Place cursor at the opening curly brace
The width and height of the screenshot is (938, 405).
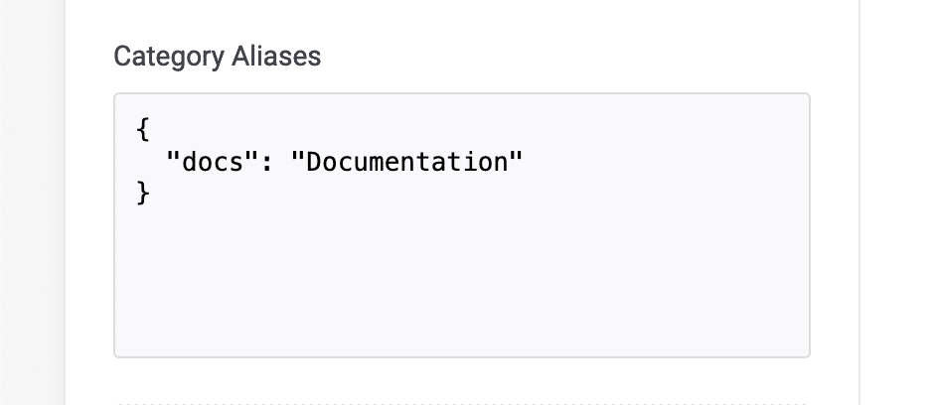coord(143,130)
